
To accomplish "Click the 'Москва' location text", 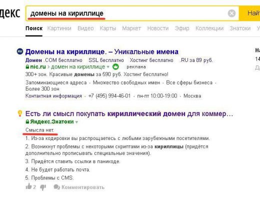I will pyautogui.click(x=192, y=96).
